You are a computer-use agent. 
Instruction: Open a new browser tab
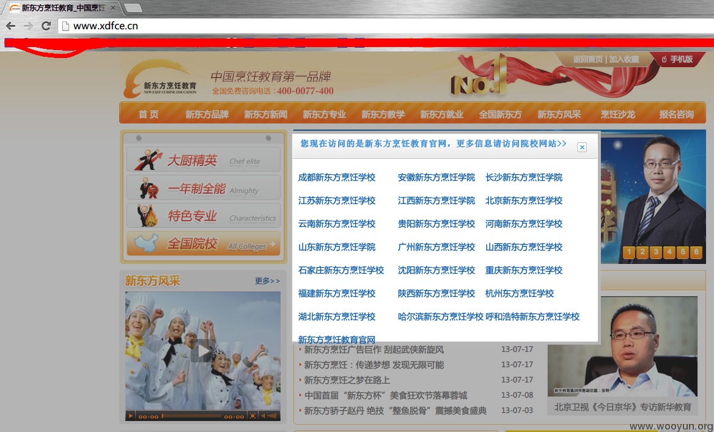(x=133, y=8)
